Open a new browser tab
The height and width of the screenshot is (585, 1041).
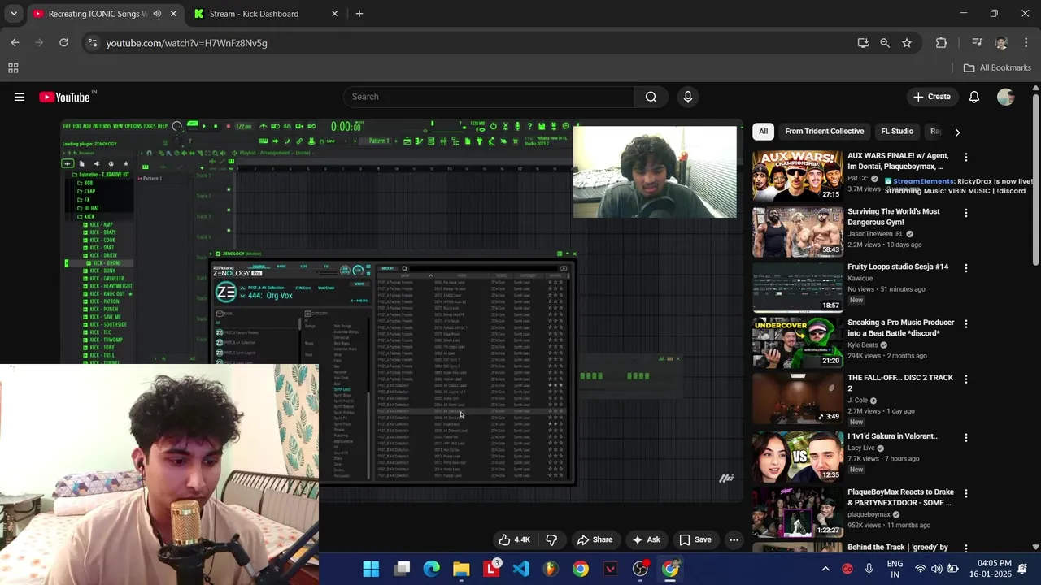pyautogui.click(x=359, y=14)
